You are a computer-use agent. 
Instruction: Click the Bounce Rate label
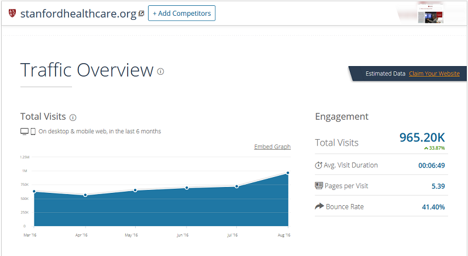[x=345, y=206]
